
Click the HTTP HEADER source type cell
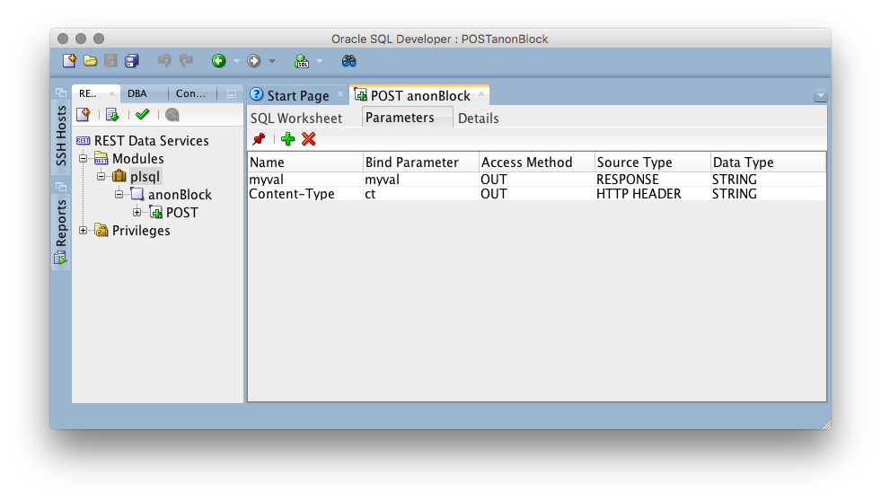[652, 194]
